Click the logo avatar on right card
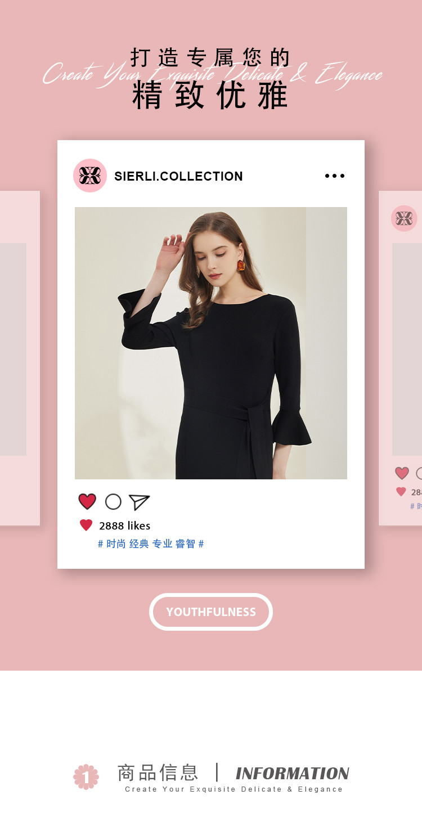Image resolution: width=422 pixels, height=822 pixels. pyautogui.click(x=404, y=218)
